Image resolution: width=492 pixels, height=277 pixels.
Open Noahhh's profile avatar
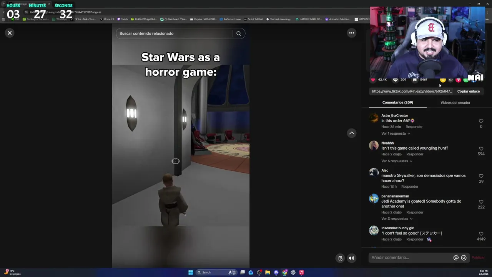click(374, 145)
